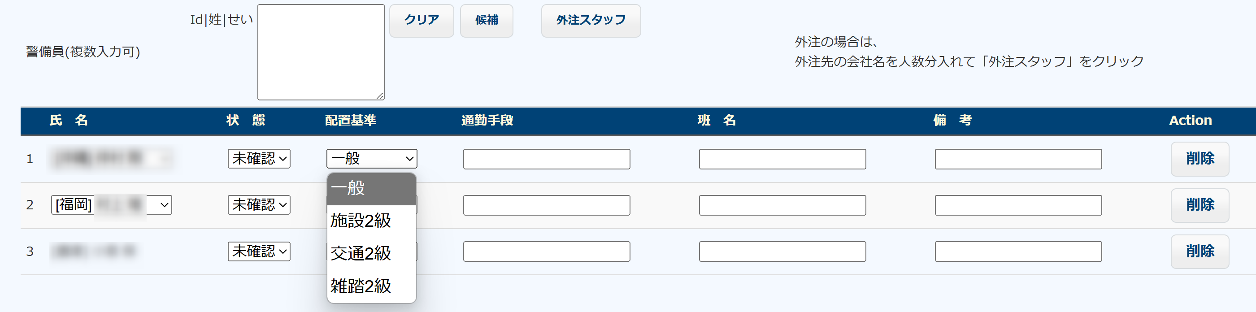
Task: Delete row 3 with 削除 button
Action: (1200, 251)
